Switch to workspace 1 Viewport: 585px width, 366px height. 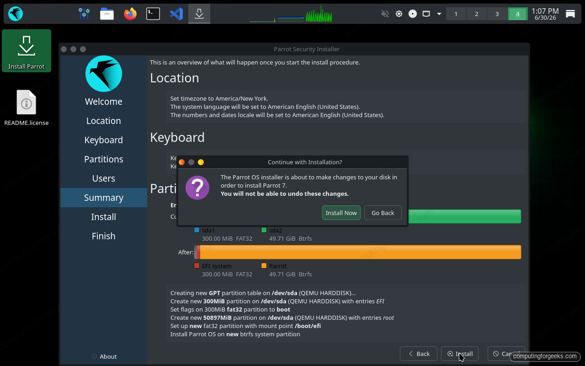(x=456, y=14)
